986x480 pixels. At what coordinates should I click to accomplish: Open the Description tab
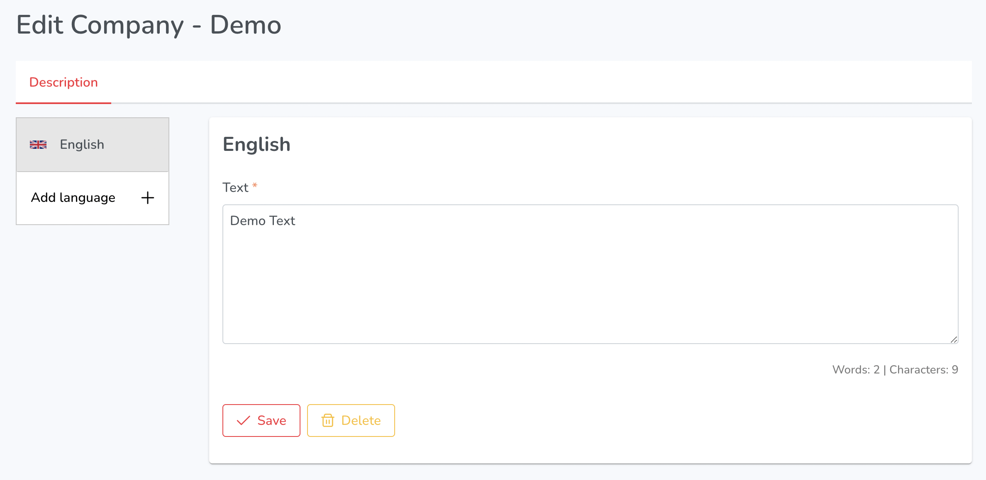click(63, 82)
